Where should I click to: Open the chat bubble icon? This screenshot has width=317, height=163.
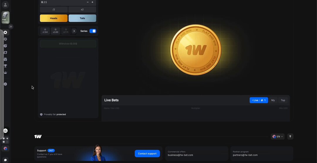(6, 160)
